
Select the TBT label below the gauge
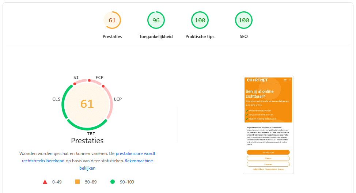pyautogui.click(x=91, y=134)
